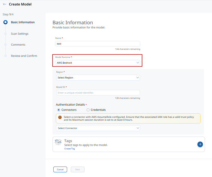This screenshot has width=212, height=177.
Task: Click the Step 1/4 indicator text
Action: (x=8, y=14)
